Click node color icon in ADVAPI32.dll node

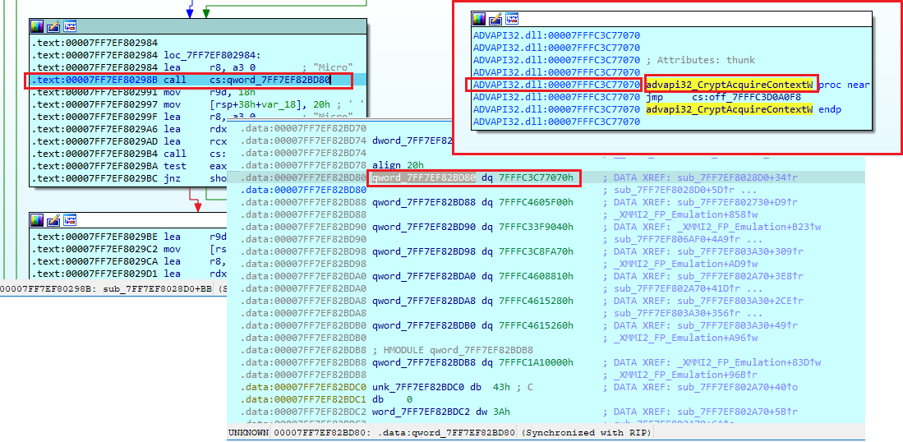tap(479, 19)
